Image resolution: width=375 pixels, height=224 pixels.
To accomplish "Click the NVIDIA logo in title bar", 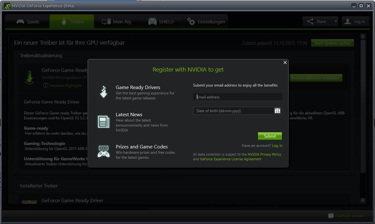I will (x=7, y=6).
